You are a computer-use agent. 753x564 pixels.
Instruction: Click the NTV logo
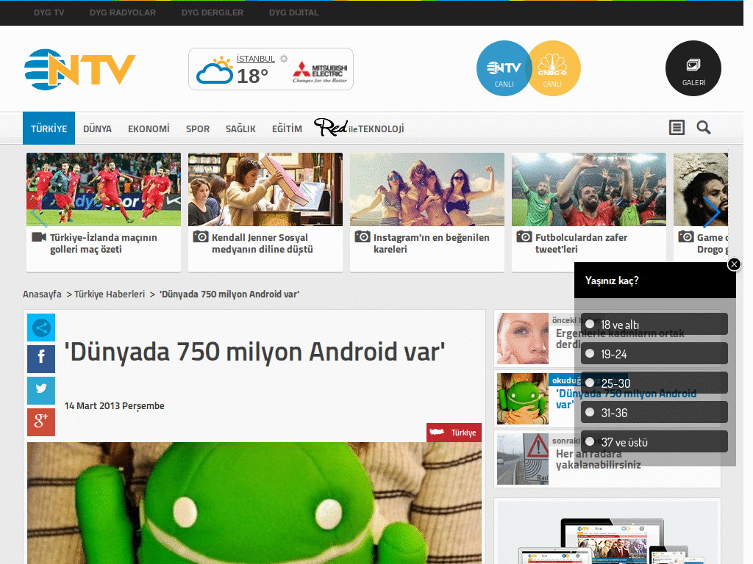[x=79, y=69]
